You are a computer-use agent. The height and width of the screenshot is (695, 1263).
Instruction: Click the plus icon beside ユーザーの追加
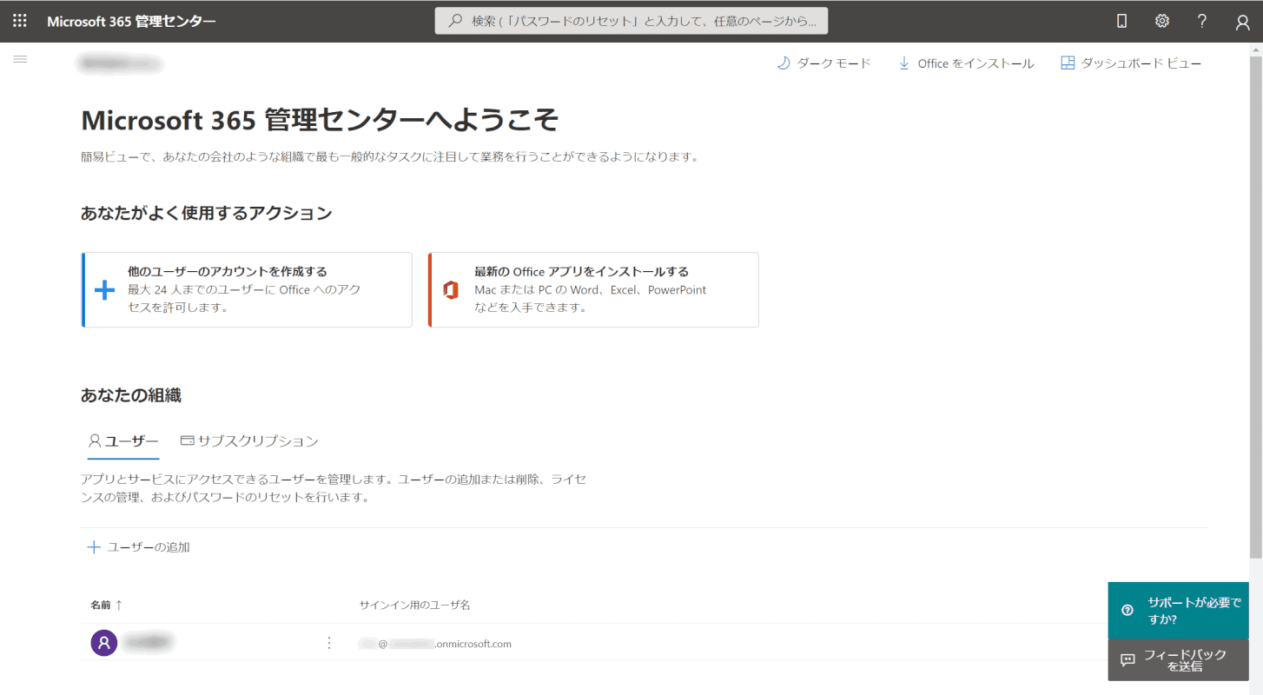point(94,547)
